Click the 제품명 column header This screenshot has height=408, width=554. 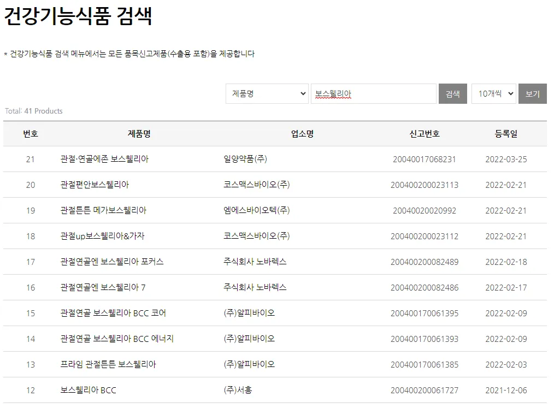click(x=138, y=133)
